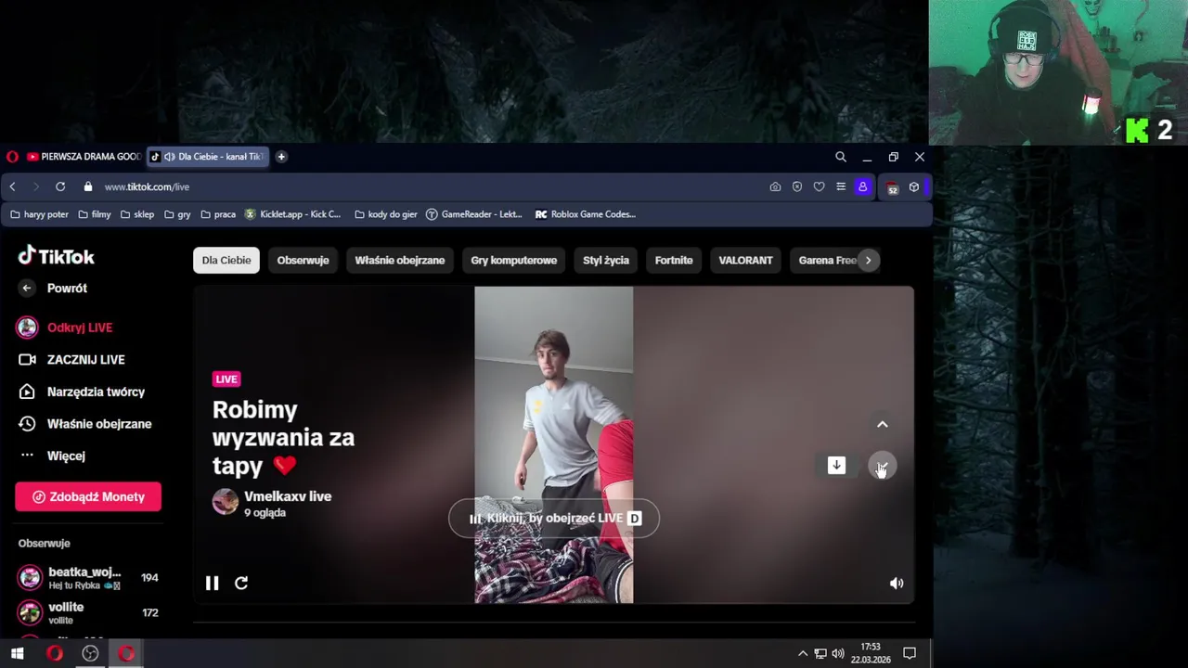This screenshot has width=1188, height=668.
Task: Click the address bar URL
Action: click(x=147, y=186)
